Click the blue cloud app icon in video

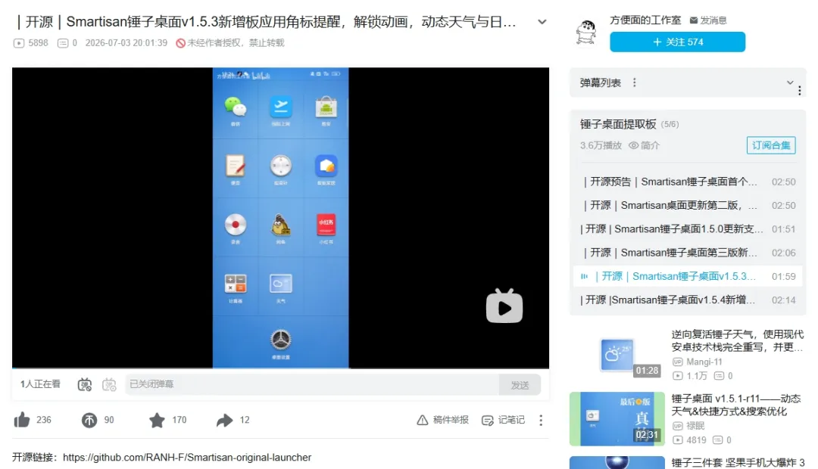pyautogui.click(x=326, y=166)
